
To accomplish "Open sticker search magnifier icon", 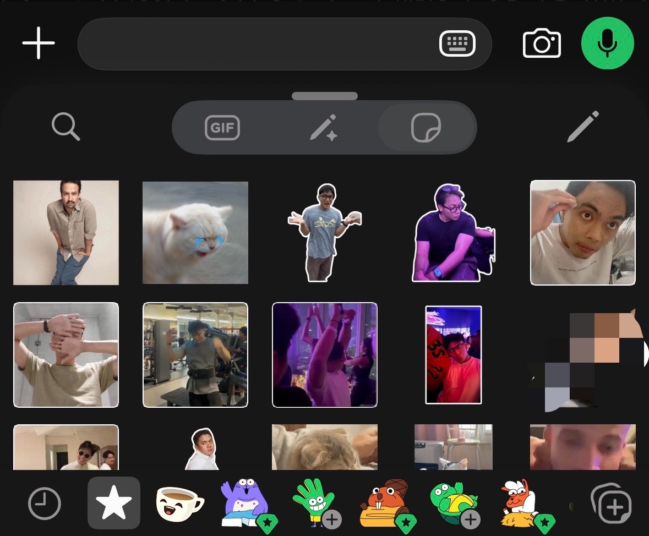I will 66,127.
